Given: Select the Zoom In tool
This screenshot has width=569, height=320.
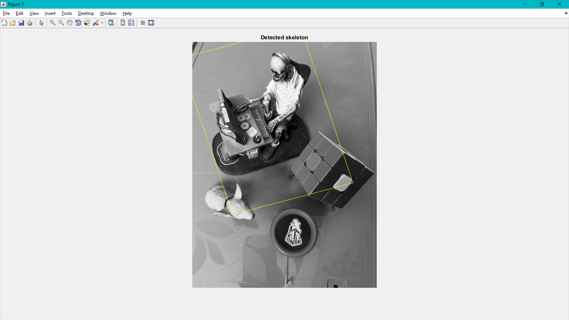Looking at the screenshot, I should pyautogui.click(x=52, y=23).
